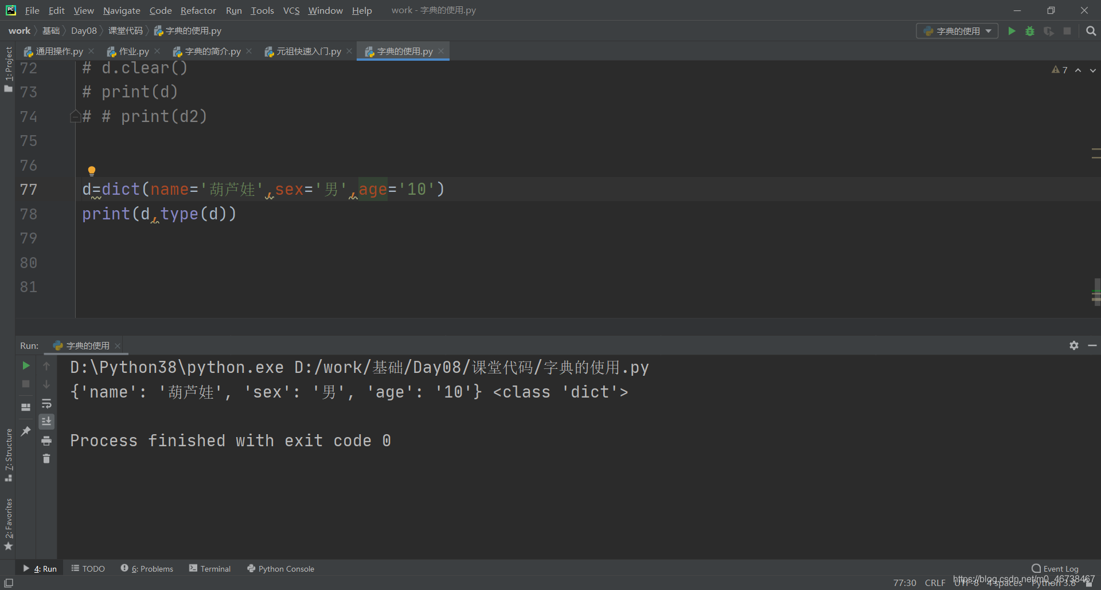Open the Navigate menu

click(122, 10)
